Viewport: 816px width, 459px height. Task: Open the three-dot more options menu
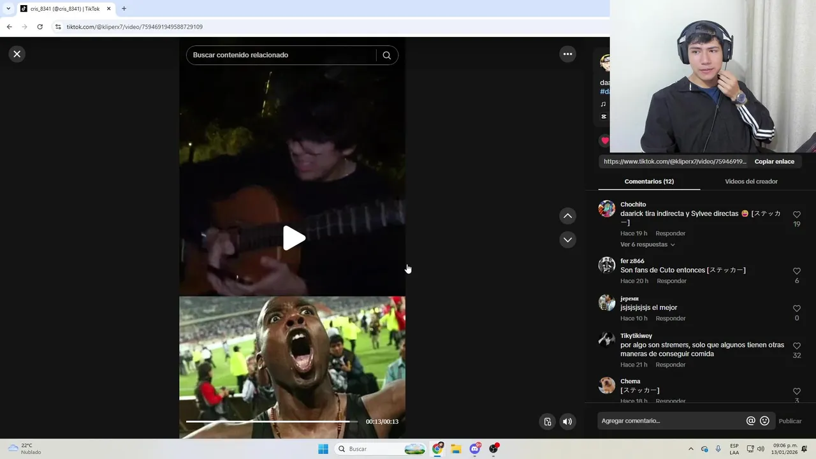pyautogui.click(x=567, y=54)
